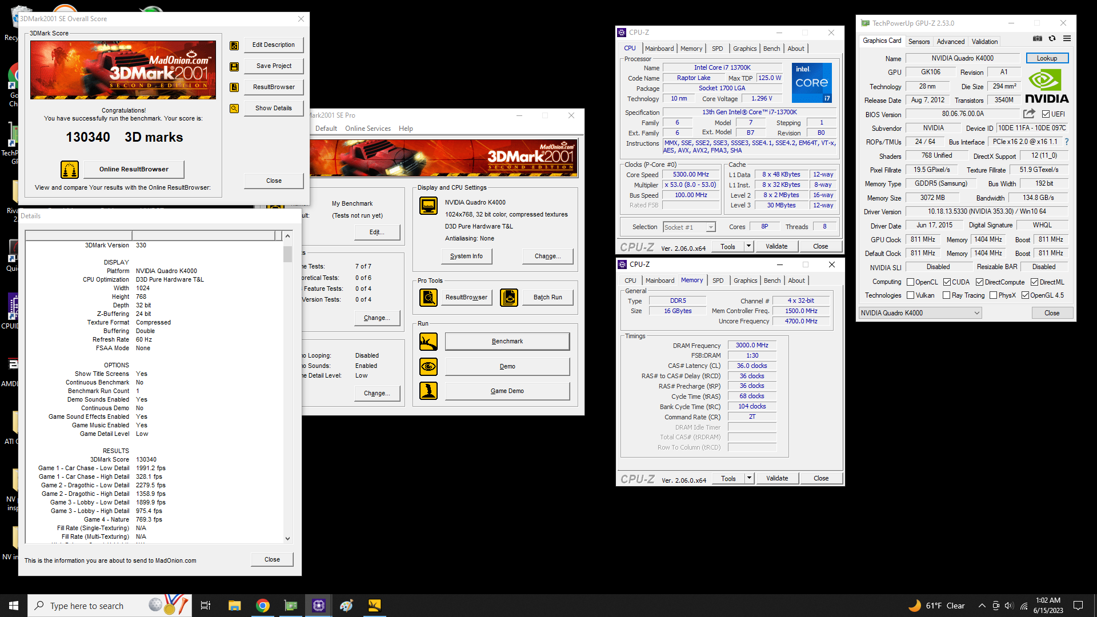Toggle the OpenGL 4.5 checkbox
1097x617 pixels.
point(1025,295)
